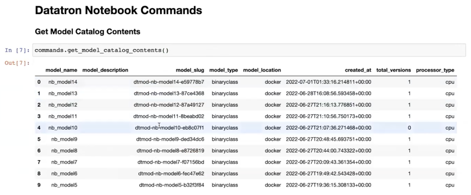The height and width of the screenshot is (195, 471).
Task: Click the Get Model Catalog Contents subheading
Action: pos(87,32)
